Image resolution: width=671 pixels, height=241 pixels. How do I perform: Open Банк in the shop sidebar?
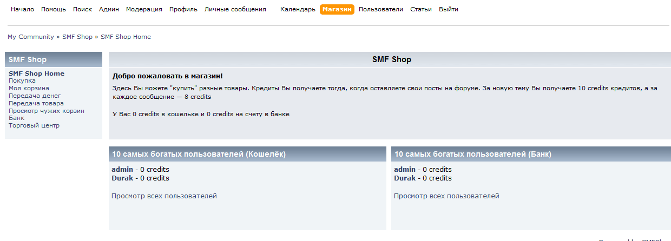[16, 118]
